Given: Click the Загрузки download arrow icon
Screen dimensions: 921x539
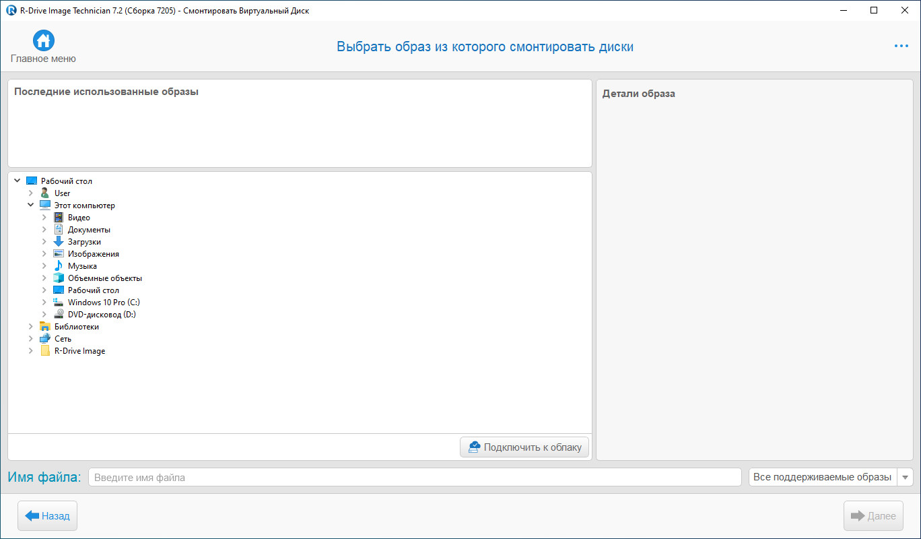Looking at the screenshot, I should click(x=59, y=242).
